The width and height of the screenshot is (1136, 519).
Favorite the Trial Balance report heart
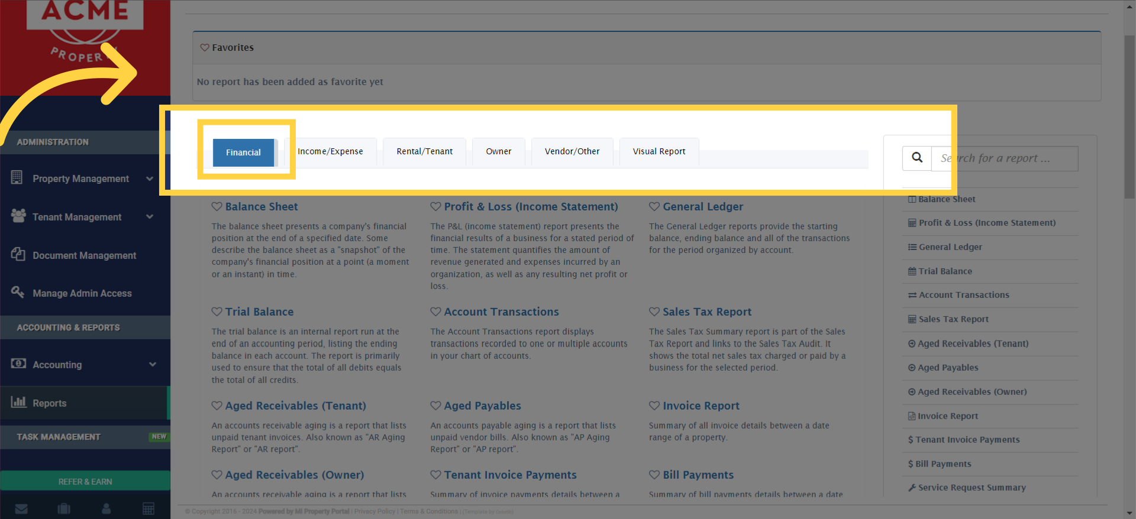point(217,312)
